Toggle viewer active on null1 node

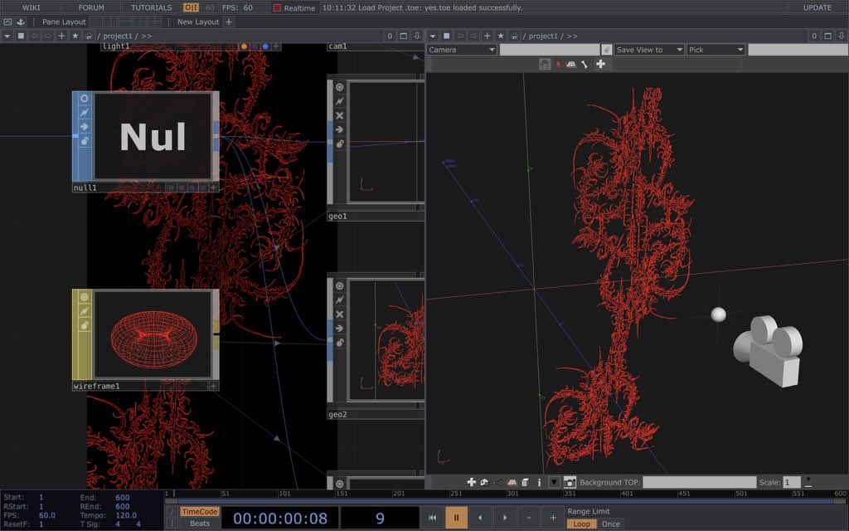pos(85,99)
